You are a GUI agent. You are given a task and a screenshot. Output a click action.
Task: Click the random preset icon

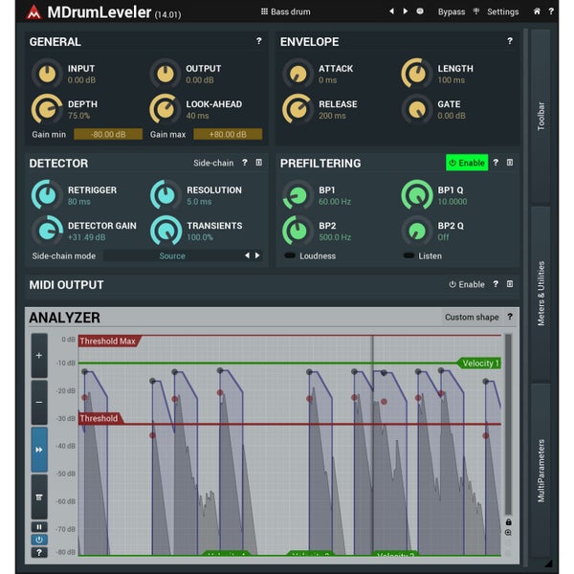[420, 11]
